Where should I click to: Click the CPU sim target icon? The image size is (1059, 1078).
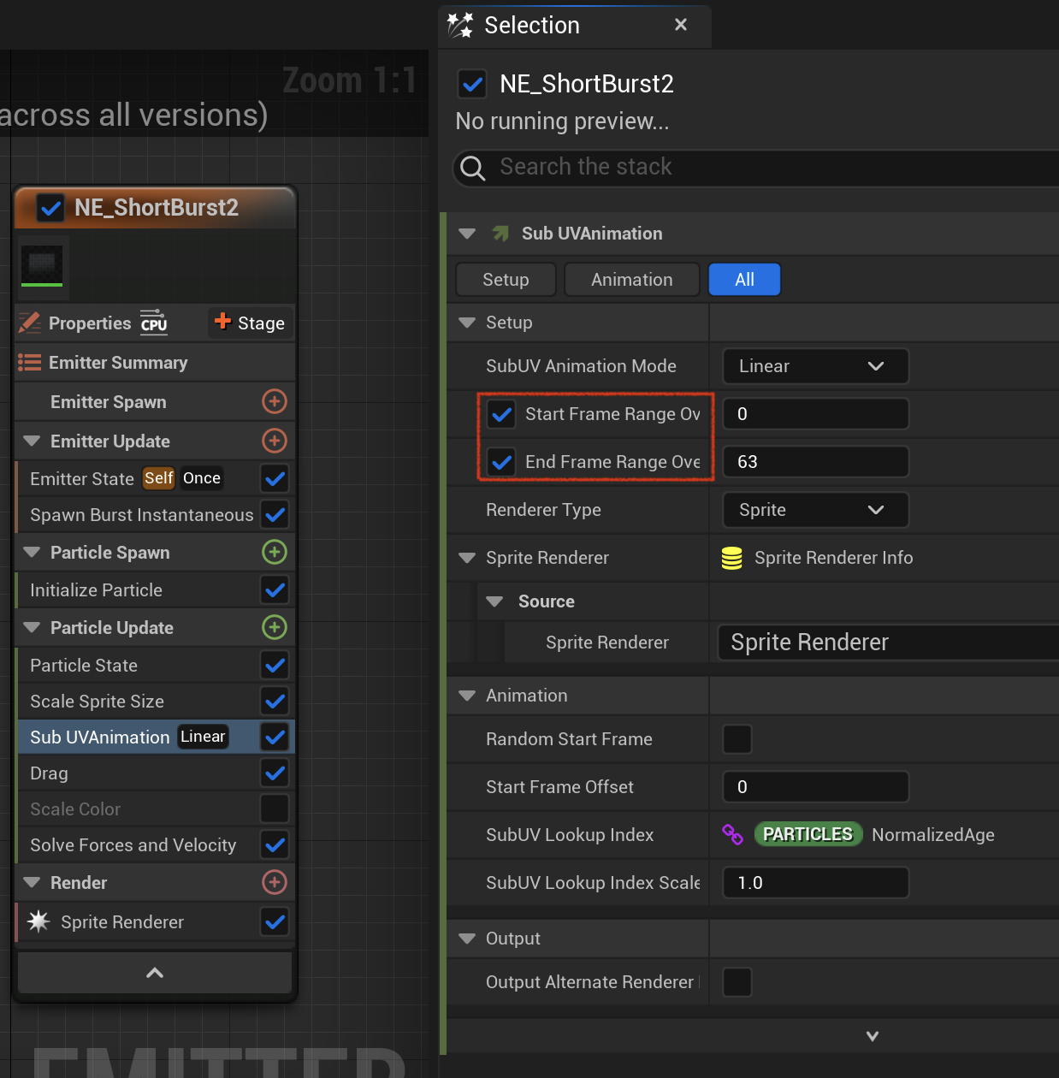(154, 322)
